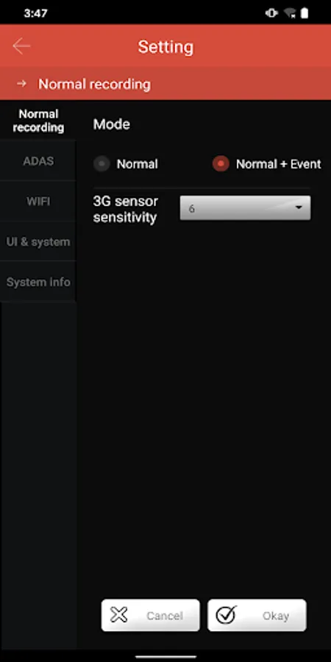Tap the Cancel button text
This screenshot has width=331, height=662.
coord(165,616)
